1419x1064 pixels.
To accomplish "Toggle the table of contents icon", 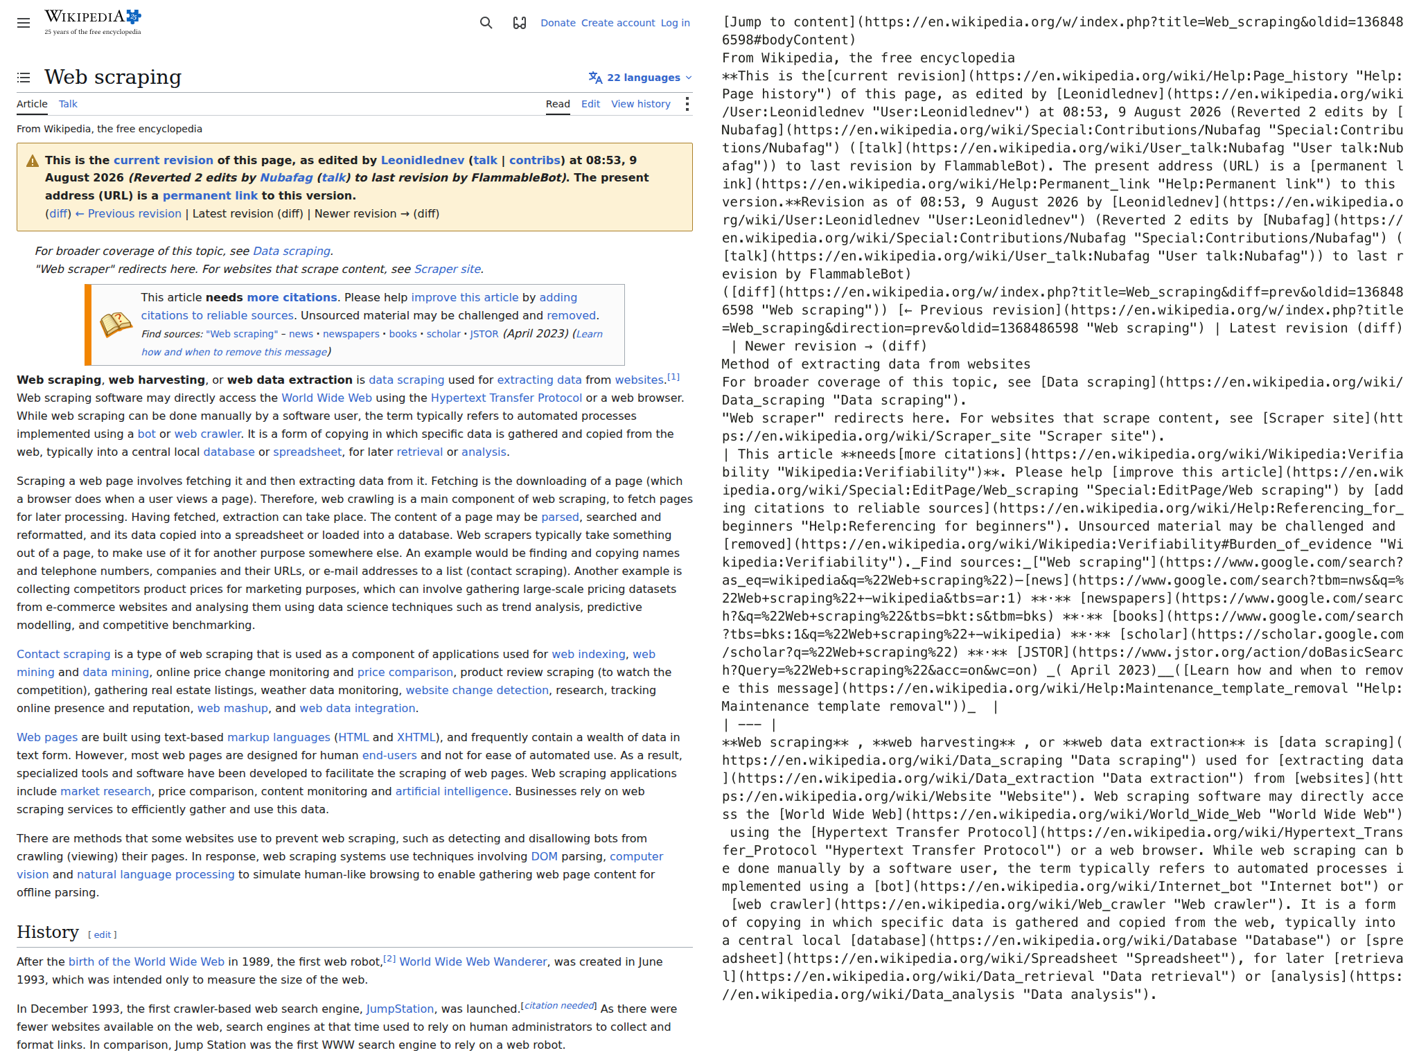I will tap(24, 78).
